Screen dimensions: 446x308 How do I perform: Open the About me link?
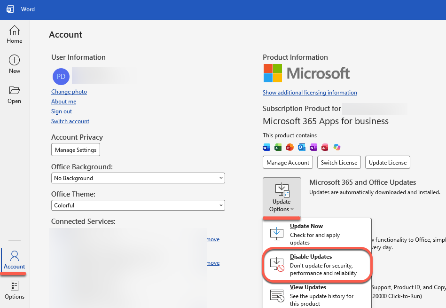tap(64, 102)
